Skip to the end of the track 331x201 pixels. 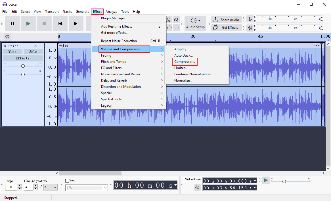pyautogui.click(x=76, y=24)
